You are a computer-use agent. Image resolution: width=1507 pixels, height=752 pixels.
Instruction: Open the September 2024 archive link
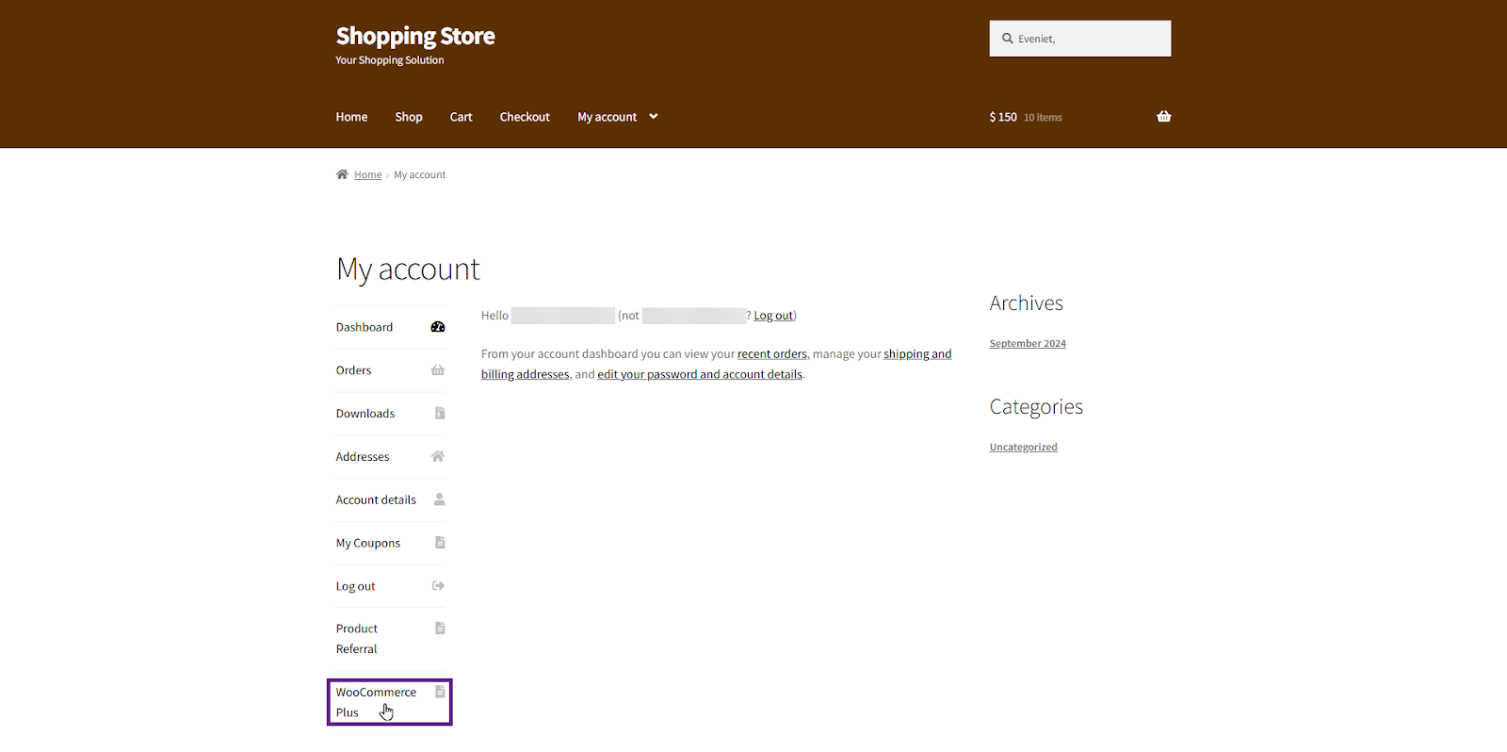click(x=1028, y=344)
